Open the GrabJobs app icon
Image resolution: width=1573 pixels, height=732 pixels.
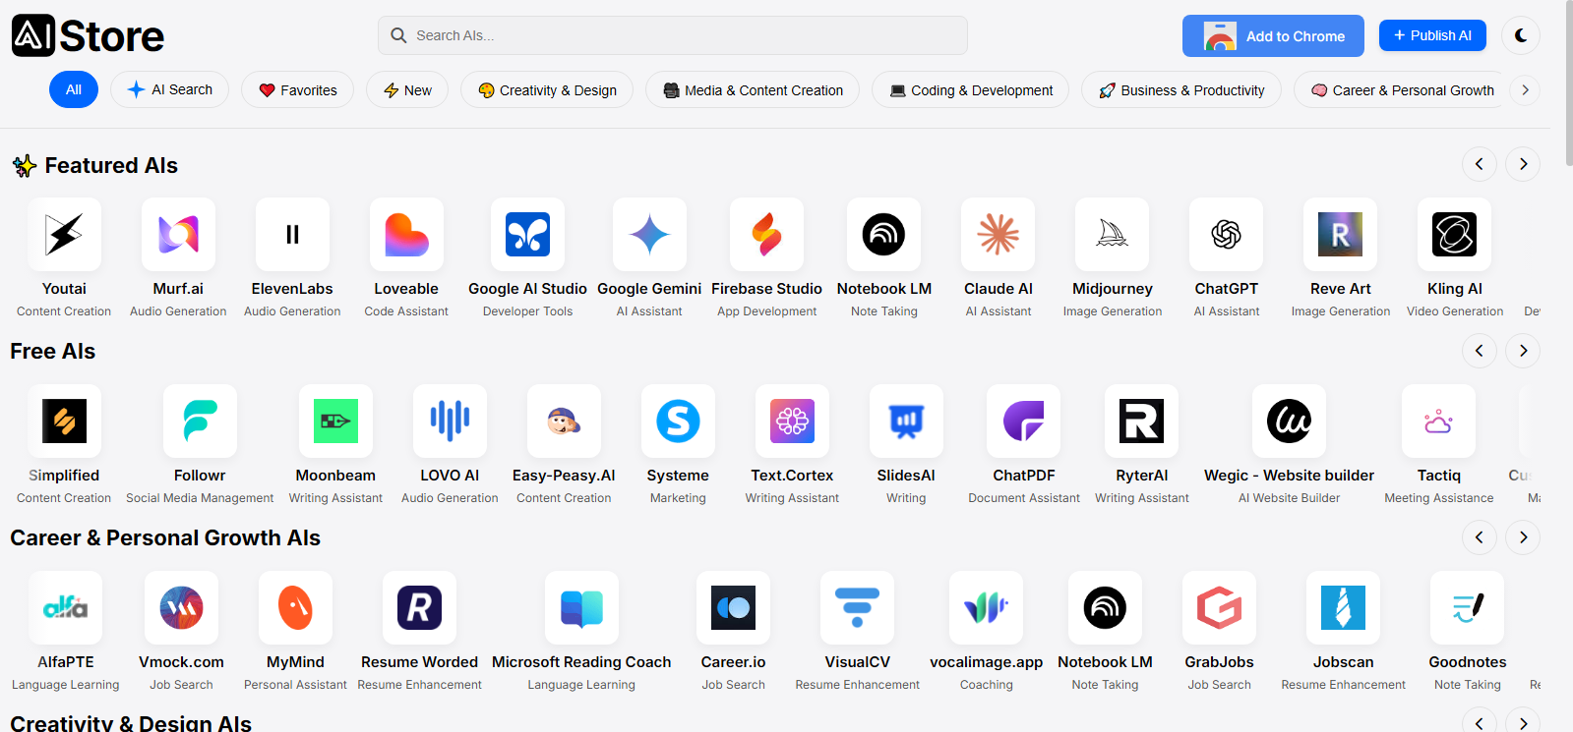click(x=1219, y=607)
